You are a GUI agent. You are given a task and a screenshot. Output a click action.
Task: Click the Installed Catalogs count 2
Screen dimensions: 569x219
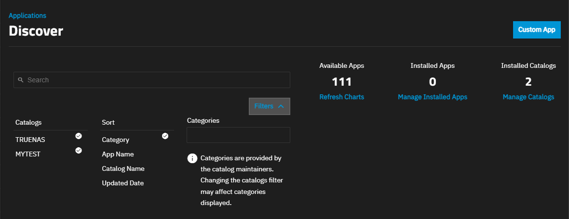pos(528,82)
